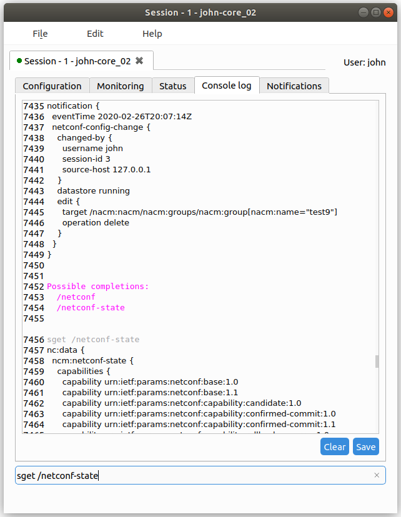Click the target /nacm:nacm group test9 line

[x=199, y=212]
